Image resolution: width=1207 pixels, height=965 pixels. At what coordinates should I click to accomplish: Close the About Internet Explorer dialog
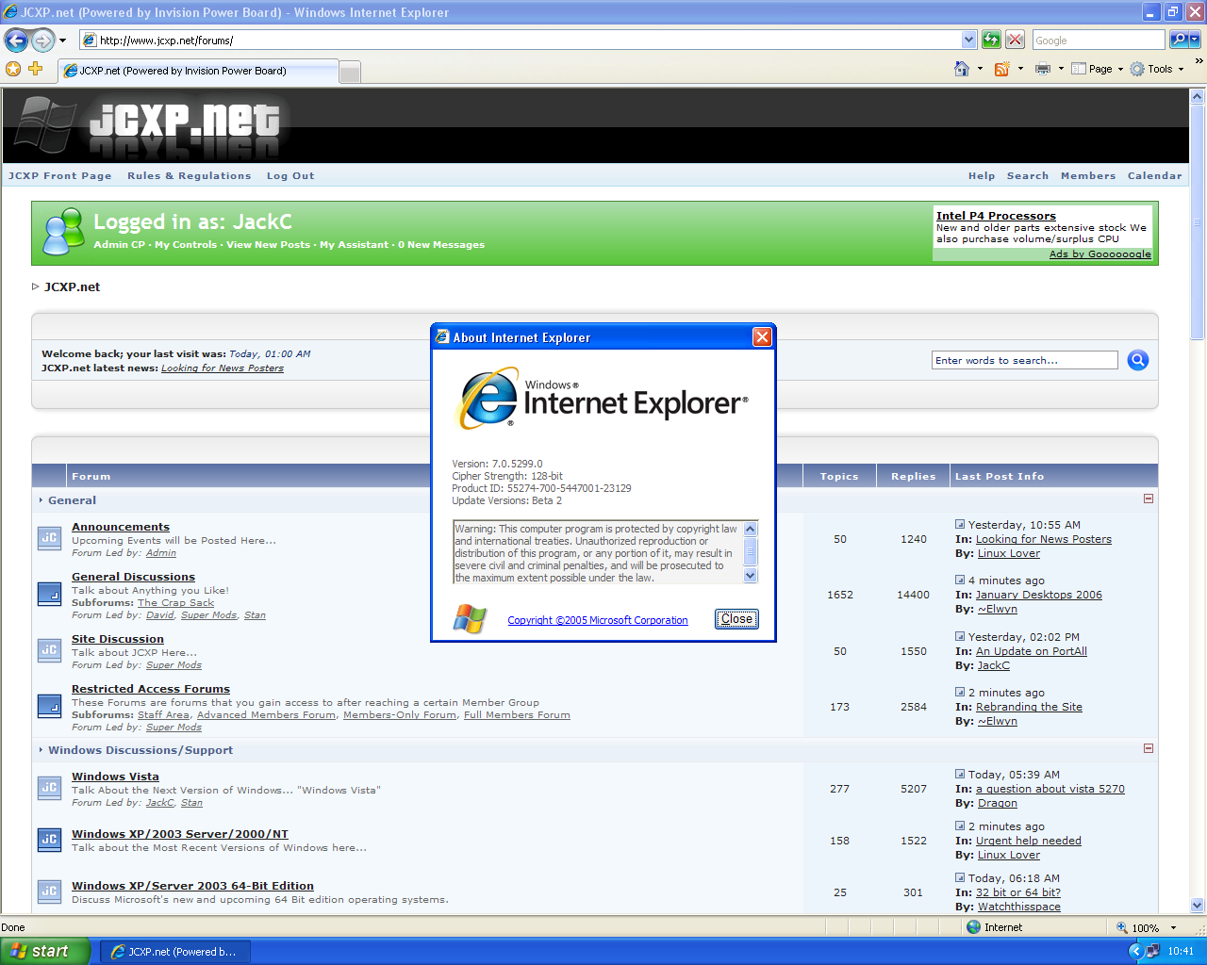pos(736,619)
